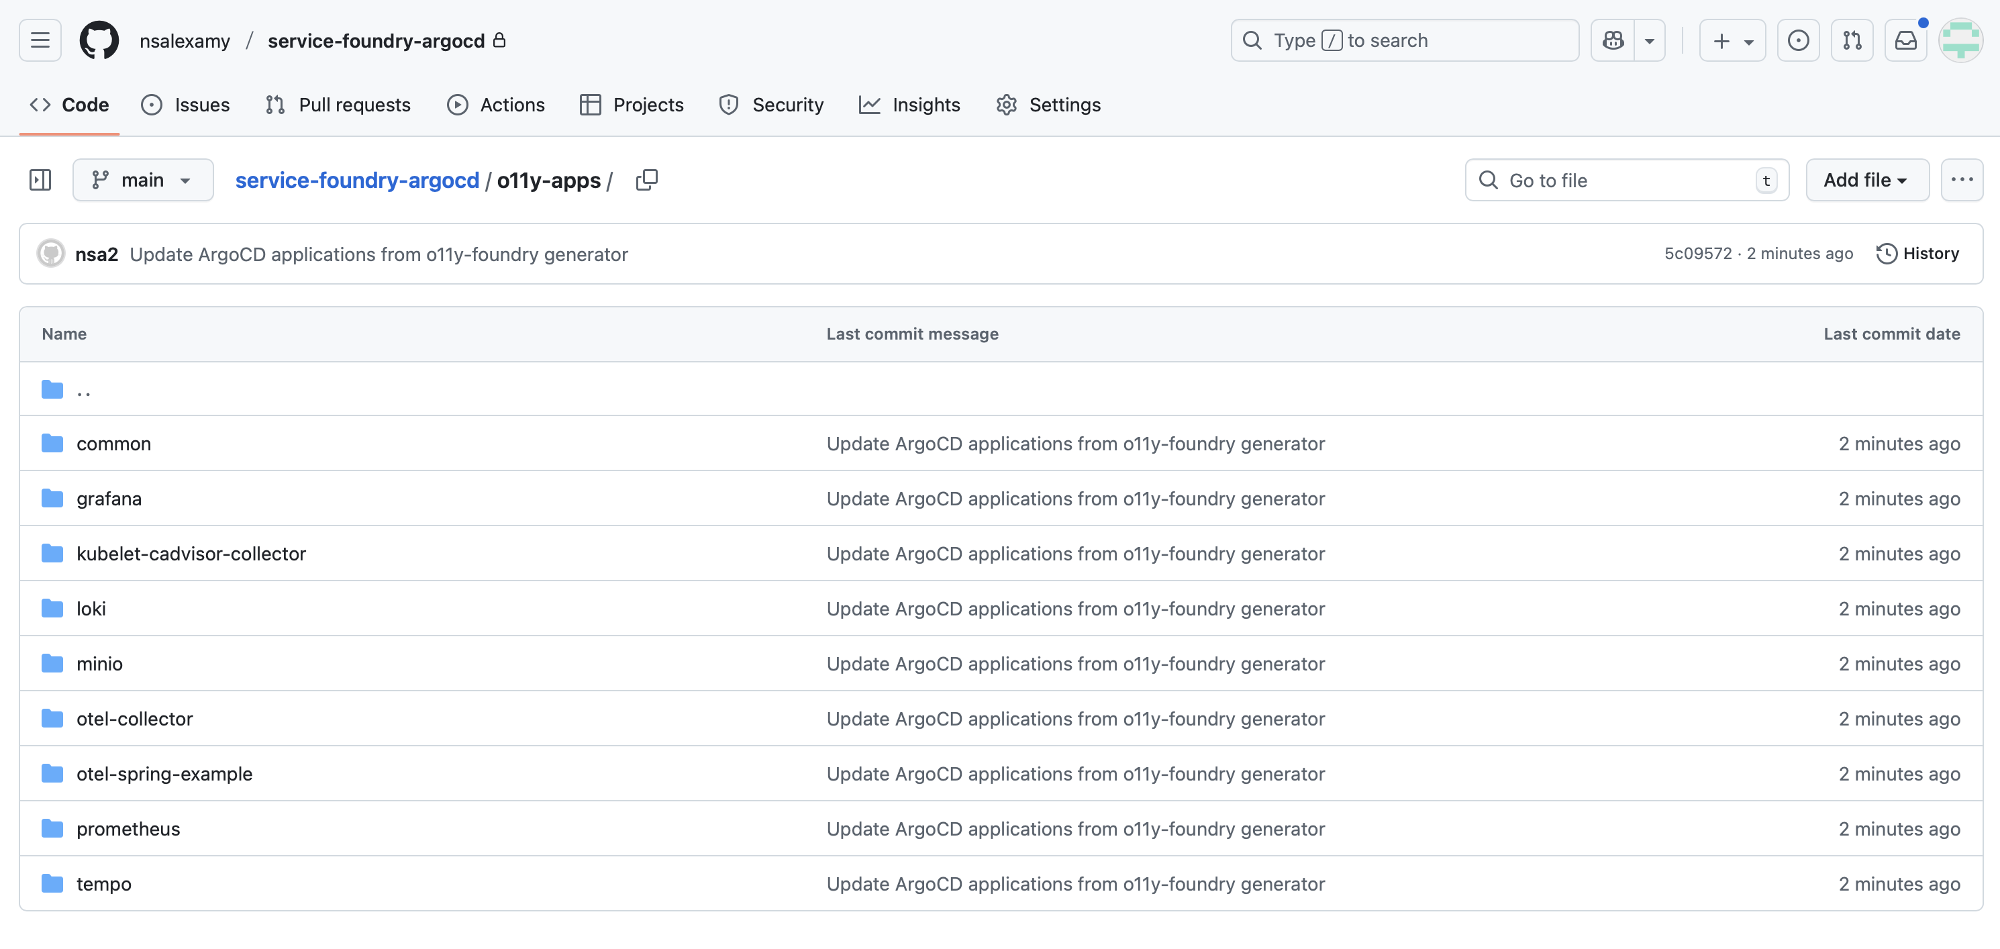Go to the GitHub homepage logo
Screen dimensions: 2000x949
(x=99, y=40)
